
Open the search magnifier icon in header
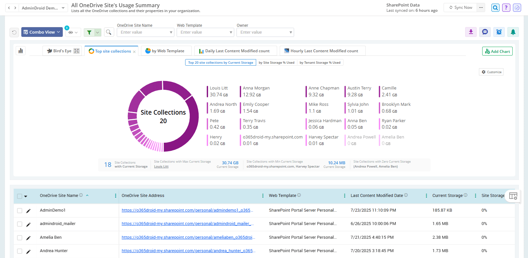pos(496,8)
